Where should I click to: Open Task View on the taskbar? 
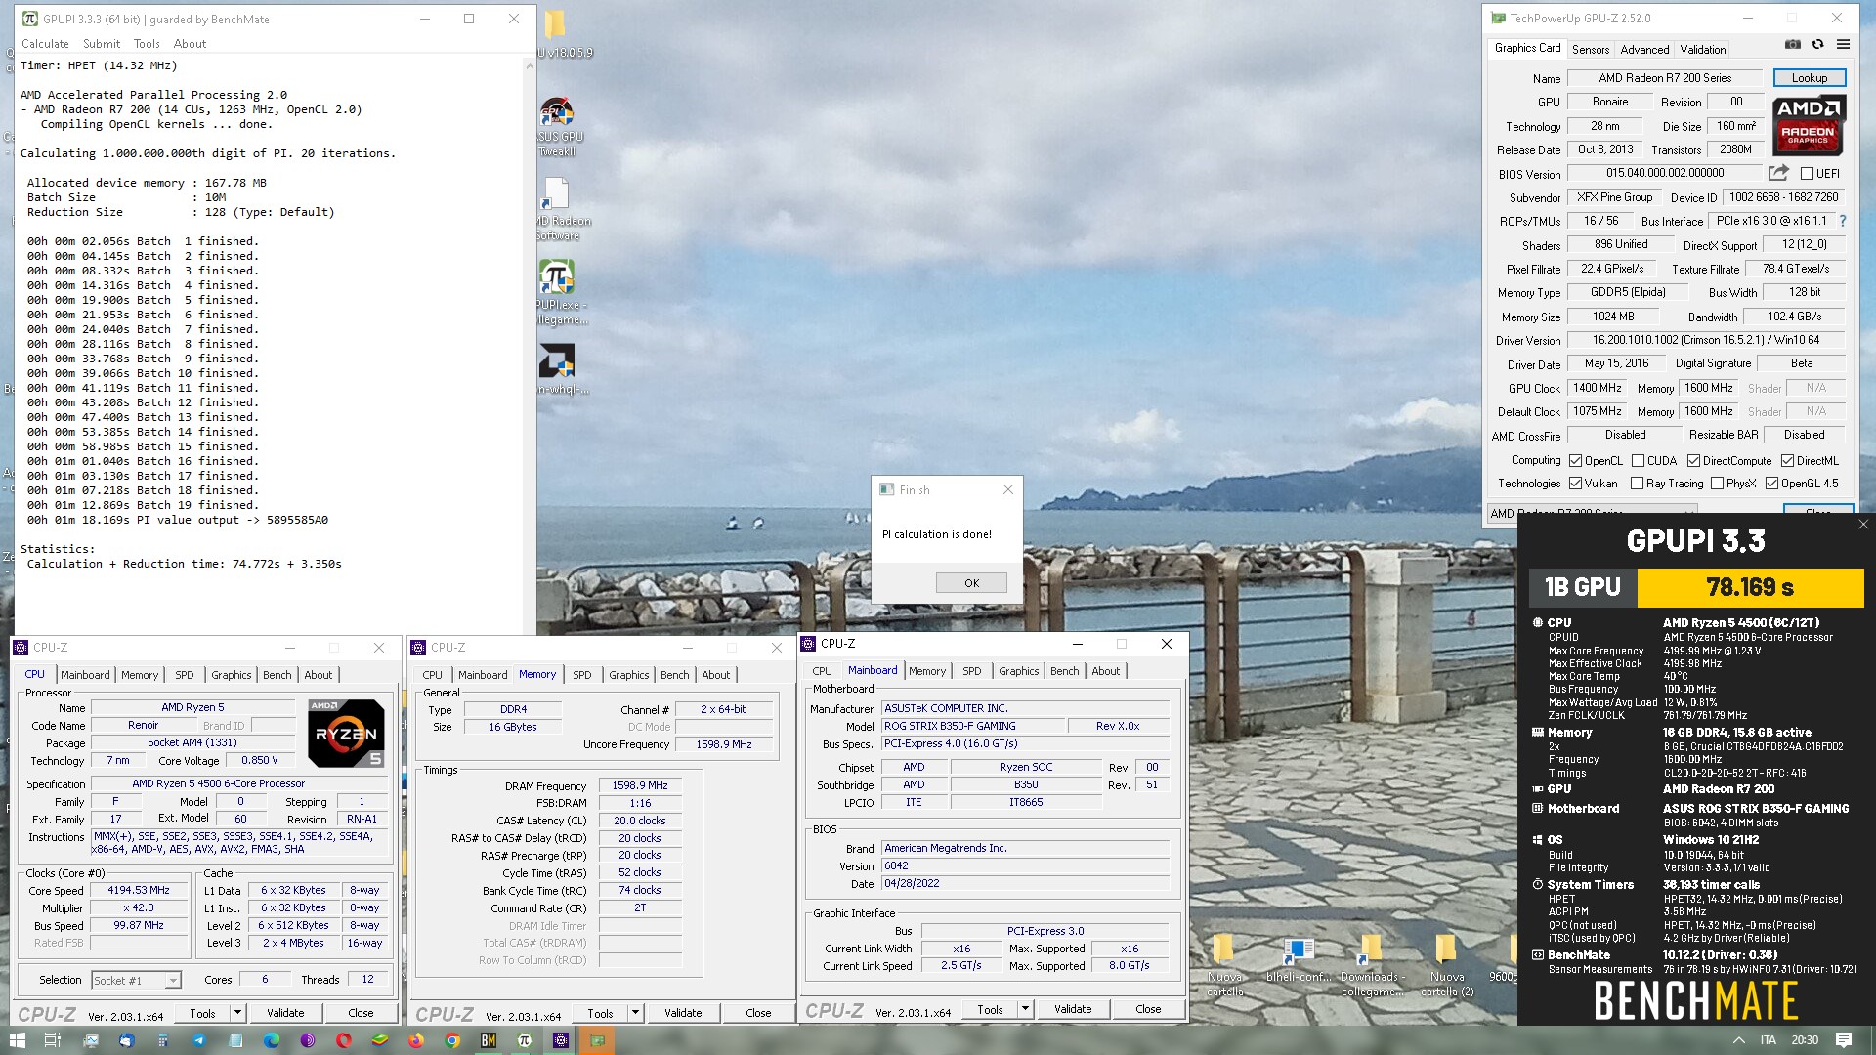tap(53, 1040)
